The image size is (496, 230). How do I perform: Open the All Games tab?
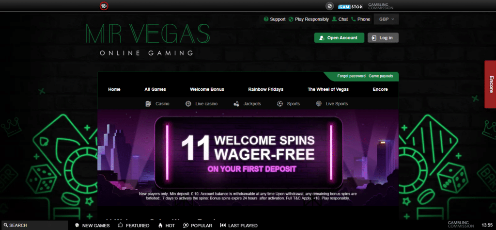click(x=155, y=89)
